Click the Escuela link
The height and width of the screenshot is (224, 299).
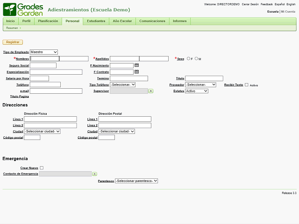(x=273, y=12)
